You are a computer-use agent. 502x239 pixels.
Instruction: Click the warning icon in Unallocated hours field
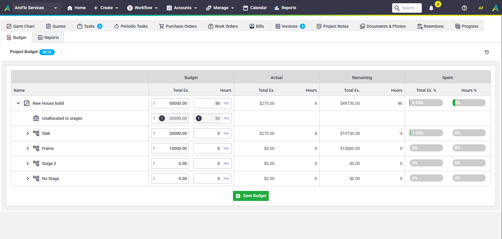(x=199, y=118)
